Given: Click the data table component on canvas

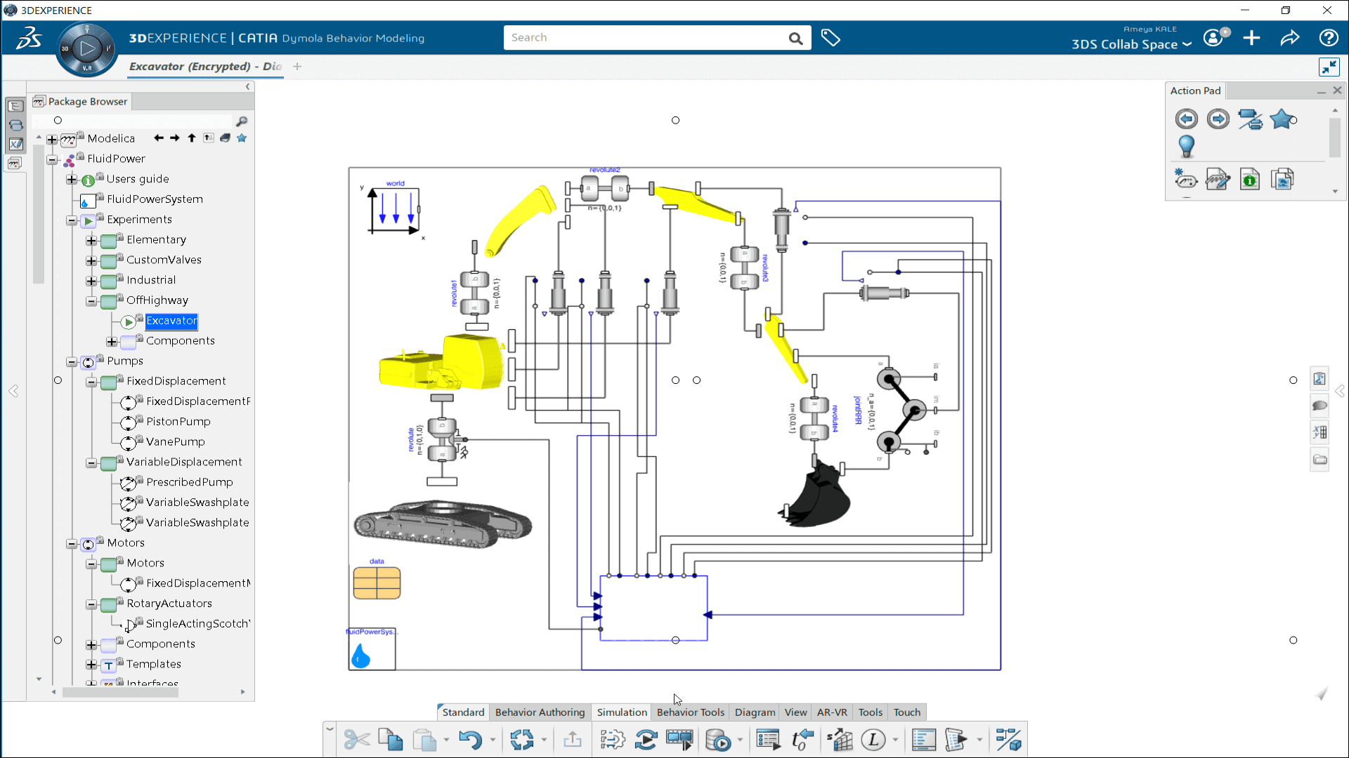Looking at the screenshot, I should point(375,582).
